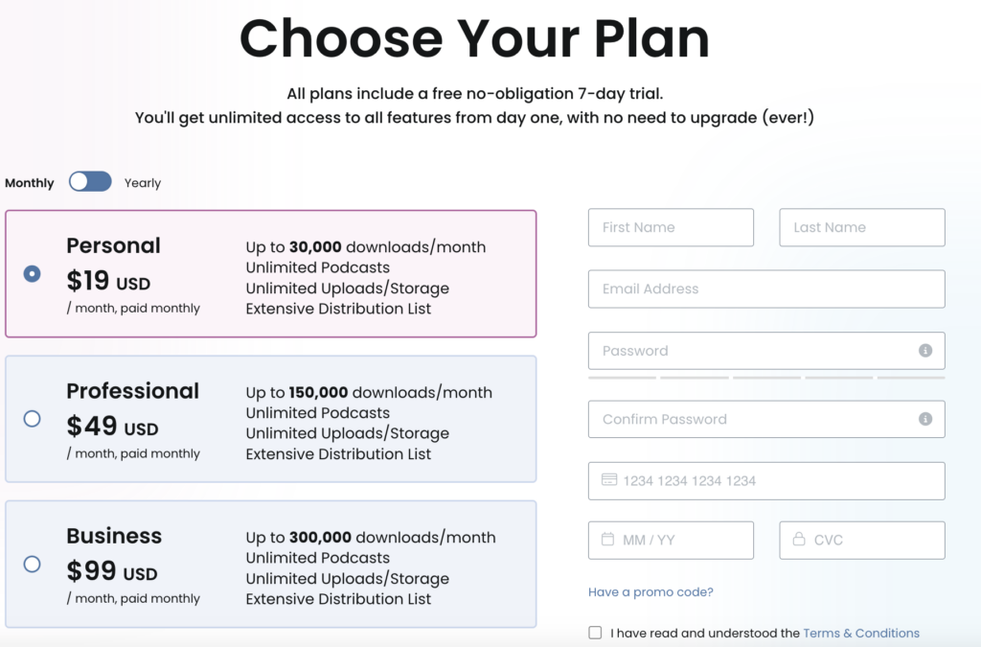Viewport: 981px width, 647px height.
Task: Click the credit card icon in card number field
Action: (x=607, y=480)
